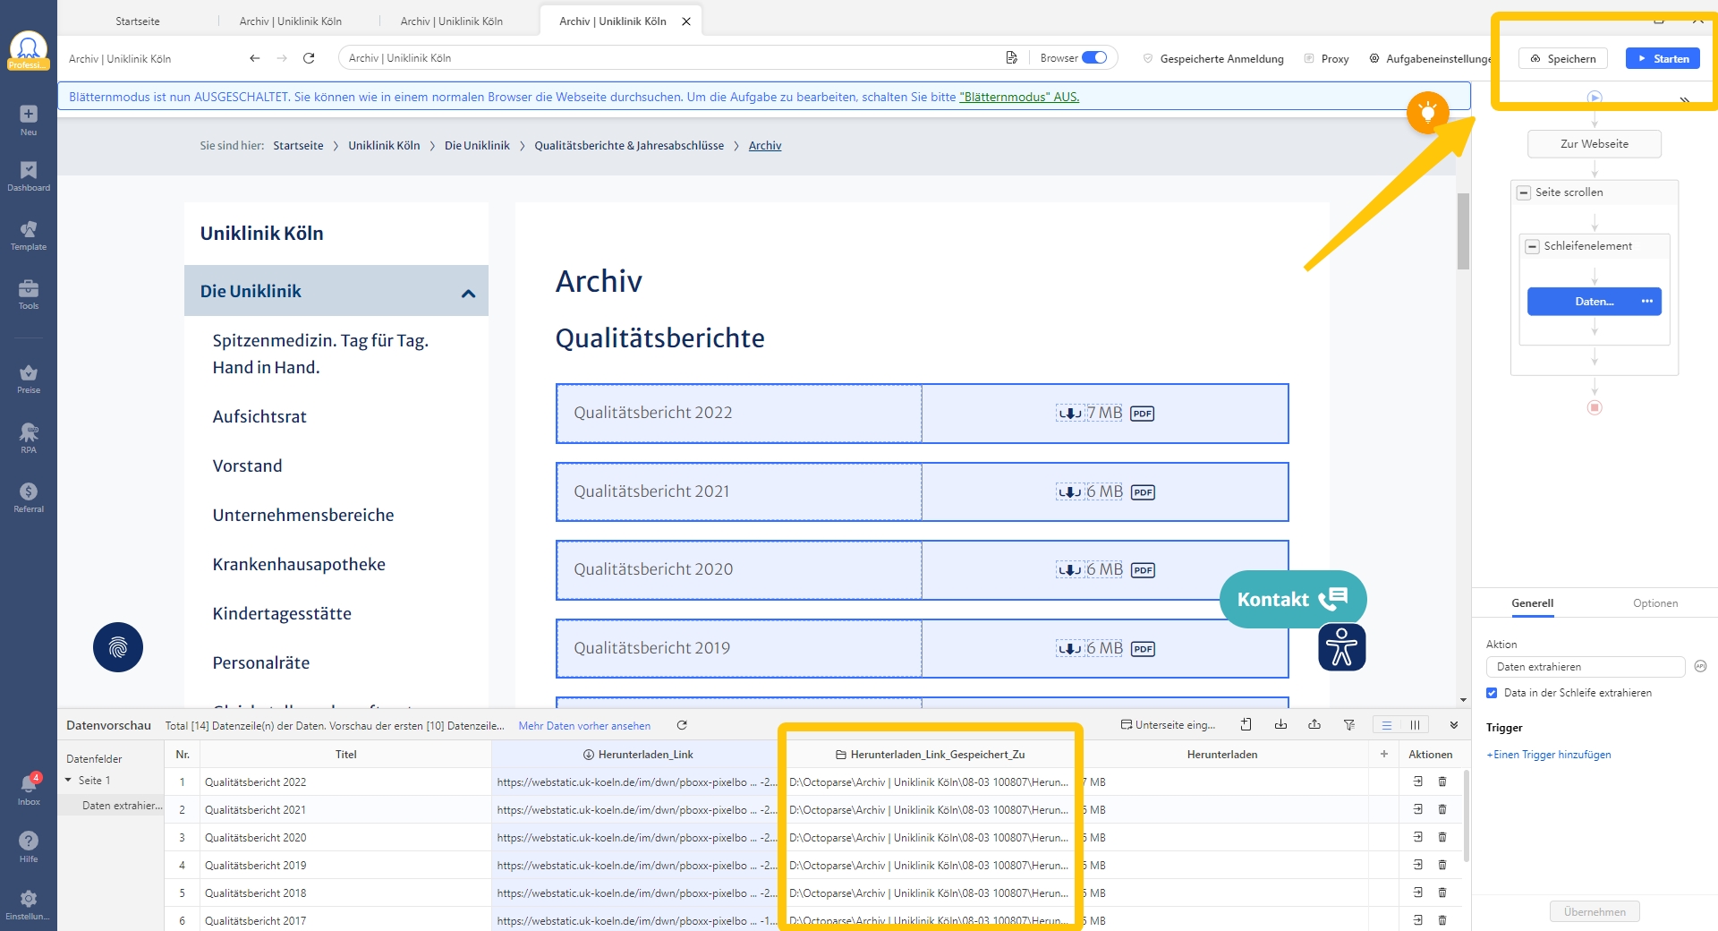Viewport: 1718px width, 931px height.
Task: Click the add-page icon in the data preview toolbar
Action: (1246, 724)
